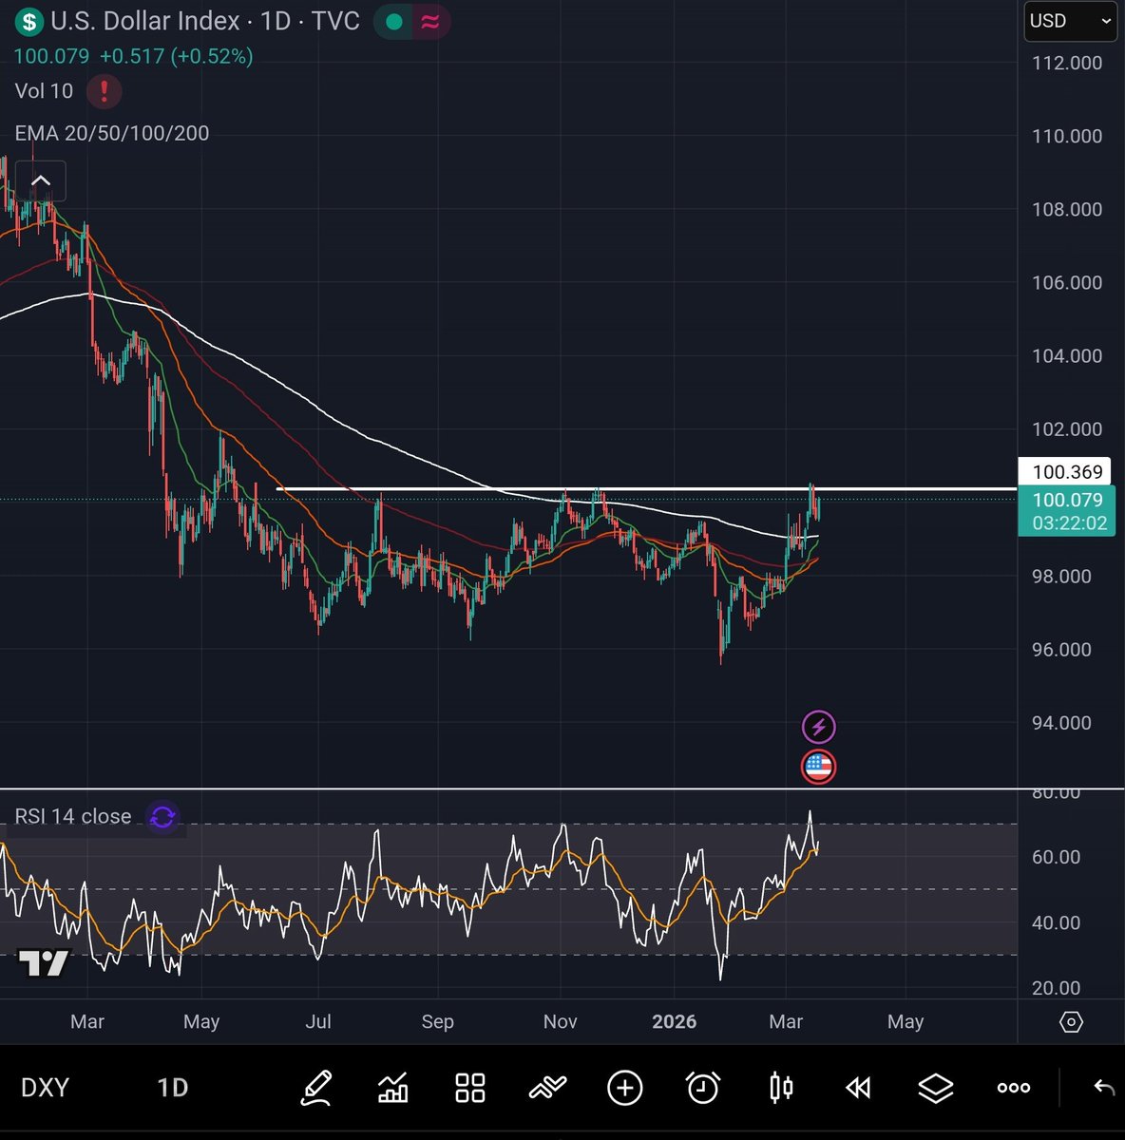This screenshot has height=1140, width=1125.
Task: Collapse the indicator legend with chevron
Action: pos(40,180)
